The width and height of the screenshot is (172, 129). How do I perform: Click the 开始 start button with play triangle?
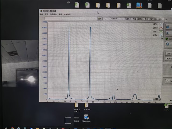169,81
